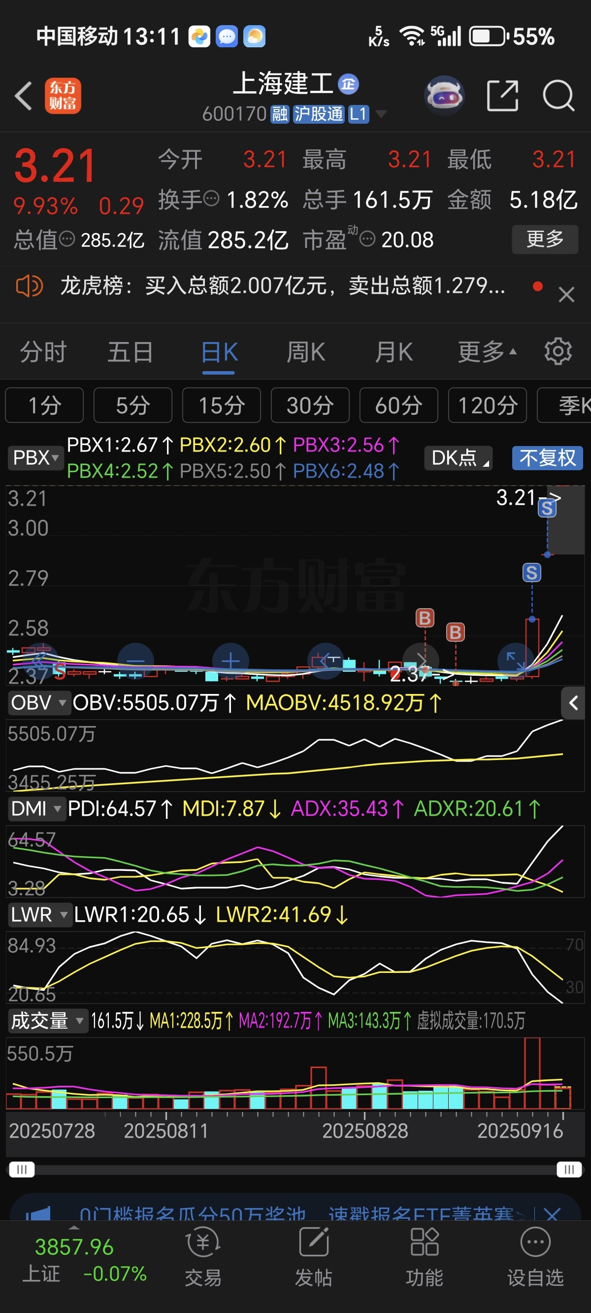Tap the zoom-out minus chart button
Screen dimensions: 591x1313
(135, 661)
